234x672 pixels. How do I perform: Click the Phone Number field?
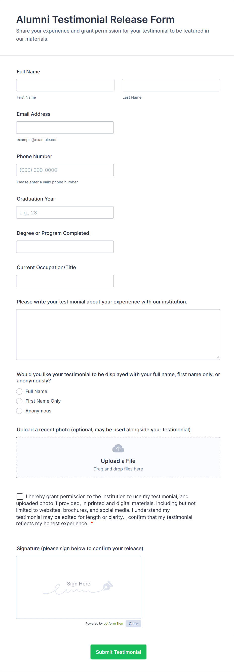65,170
